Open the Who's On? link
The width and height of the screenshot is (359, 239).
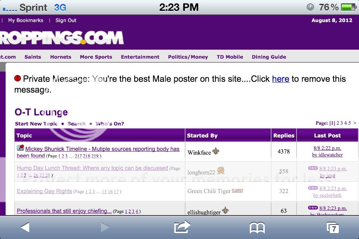110,124
